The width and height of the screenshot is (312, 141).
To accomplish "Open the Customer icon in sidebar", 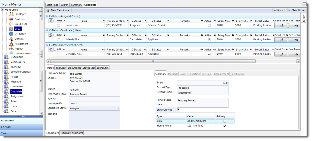I will click(11, 19).
